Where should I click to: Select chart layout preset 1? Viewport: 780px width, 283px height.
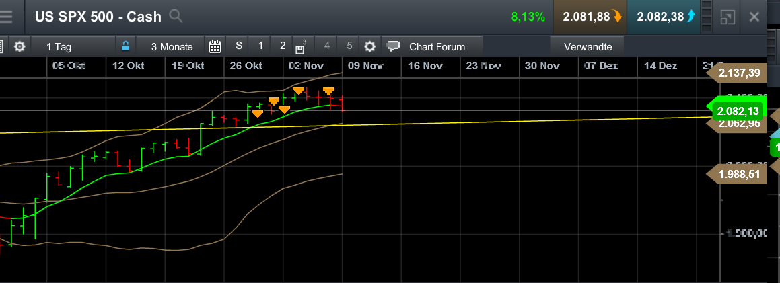click(x=260, y=46)
